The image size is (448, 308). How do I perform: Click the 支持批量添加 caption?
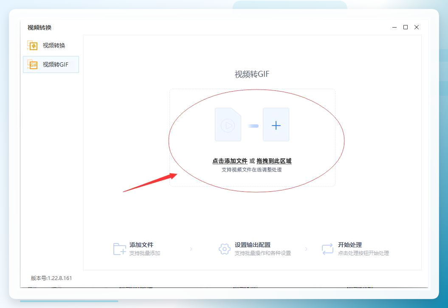pyautogui.click(x=145, y=253)
